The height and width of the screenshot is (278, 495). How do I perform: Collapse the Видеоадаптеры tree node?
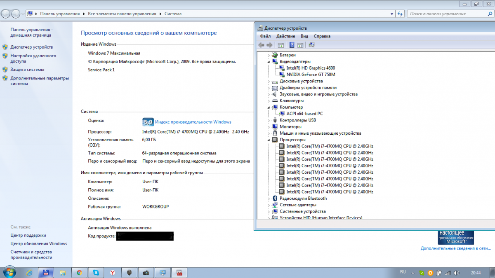click(x=269, y=62)
